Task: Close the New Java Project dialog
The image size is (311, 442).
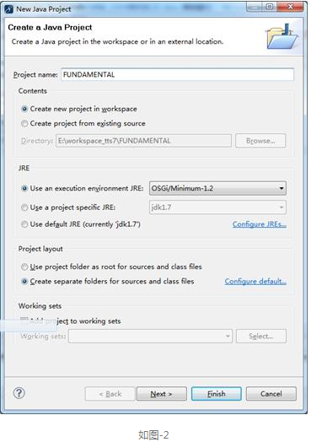Action: click(x=290, y=6)
